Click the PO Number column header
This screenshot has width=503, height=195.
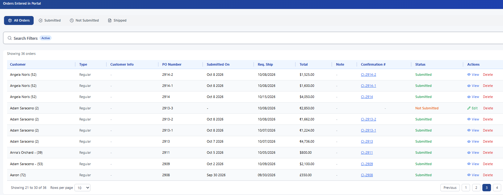pos(172,64)
